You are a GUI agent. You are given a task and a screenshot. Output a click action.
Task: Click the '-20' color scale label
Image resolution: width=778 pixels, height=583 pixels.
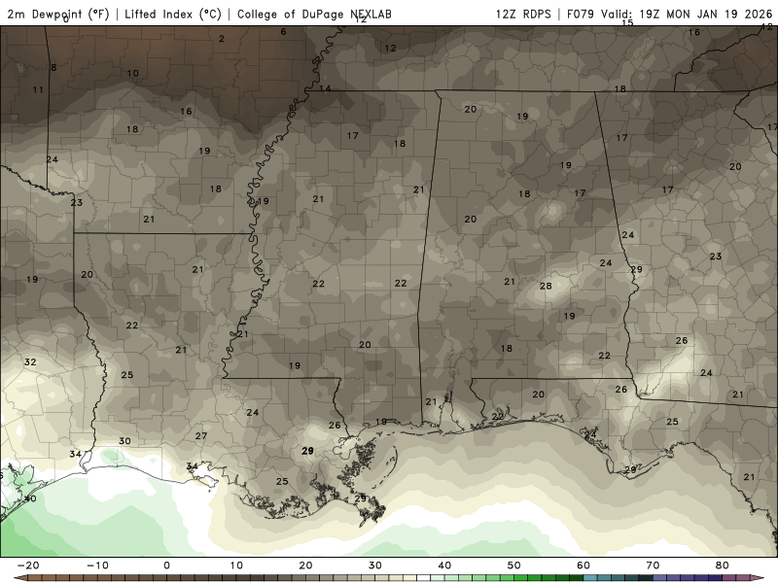click(x=28, y=566)
